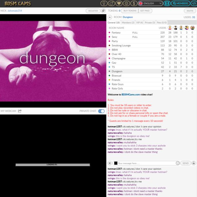Toggle the Private Chat switch
The height and width of the screenshot is (197, 197).
tap(101, 111)
